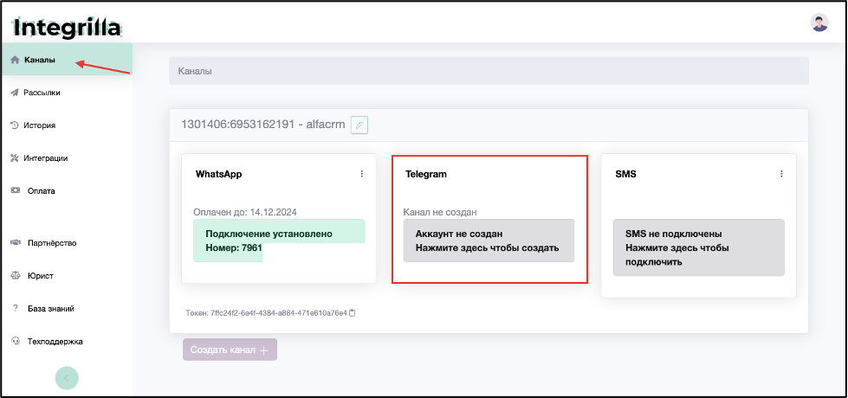848x398 pixels.
Task: Open the SMS card three-dot menu
Action: 781,174
